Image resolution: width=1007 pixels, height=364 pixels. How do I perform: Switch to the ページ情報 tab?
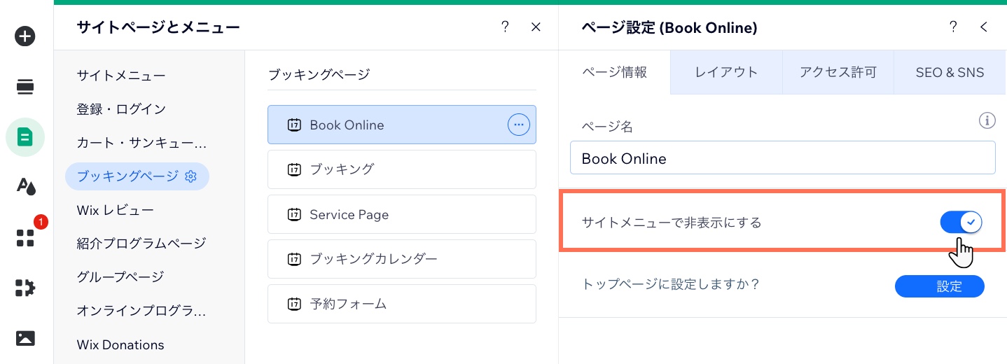(x=614, y=72)
